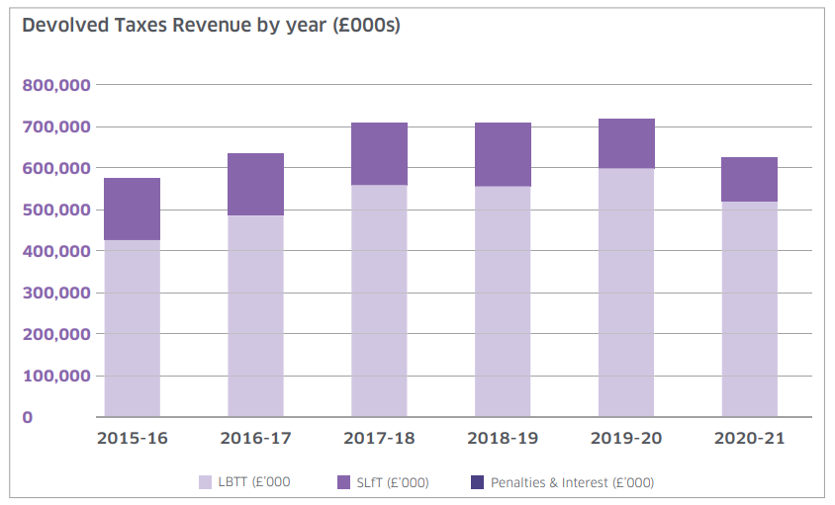
Task: Select the 2018-19 axis label
Action: click(x=503, y=439)
